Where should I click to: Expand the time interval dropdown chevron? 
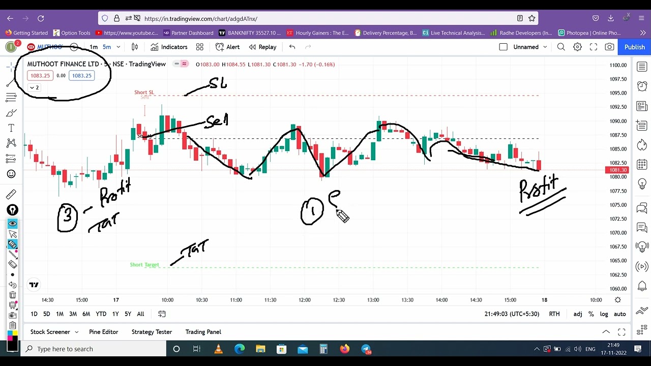pos(118,47)
